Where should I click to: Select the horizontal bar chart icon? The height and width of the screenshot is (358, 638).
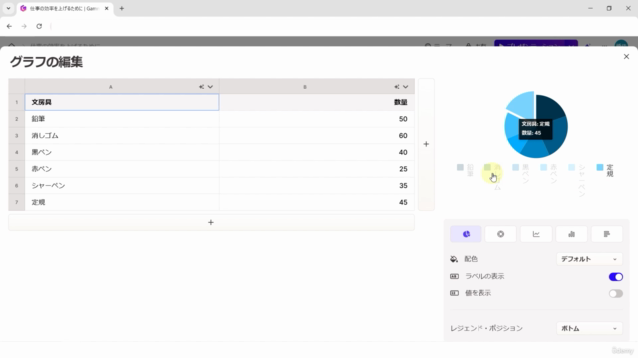click(607, 234)
